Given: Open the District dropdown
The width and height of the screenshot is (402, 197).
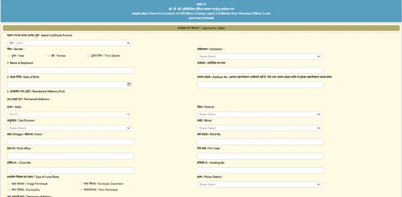Looking at the screenshot, I should pyautogui.click(x=259, y=114).
